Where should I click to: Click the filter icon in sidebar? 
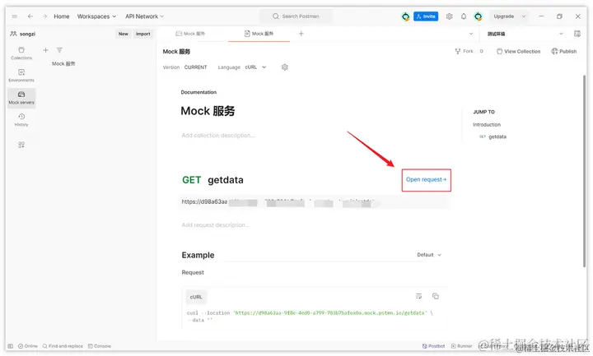pos(59,50)
